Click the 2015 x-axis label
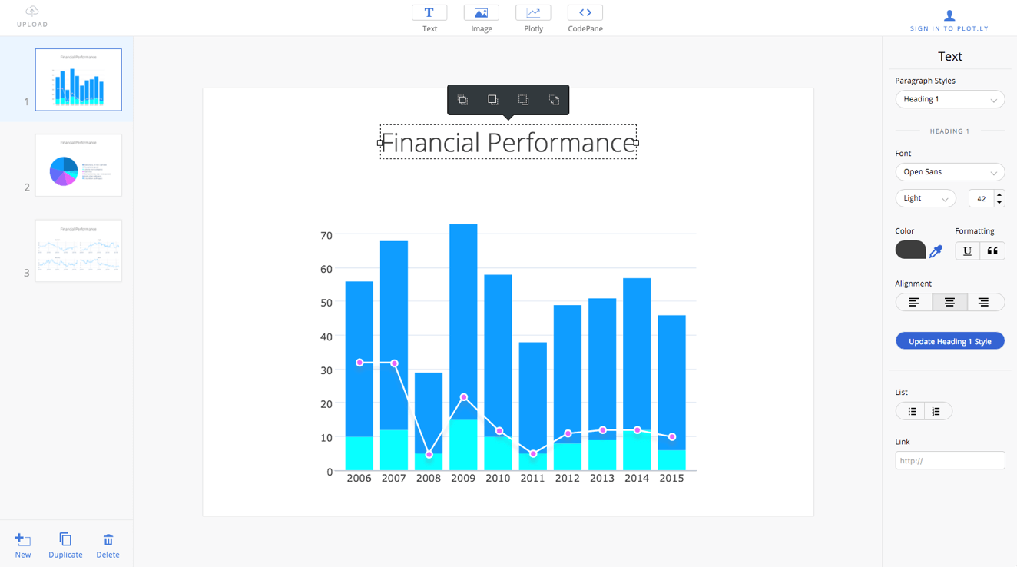The width and height of the screenshot is (1017, 567). [x=671, y=478]
